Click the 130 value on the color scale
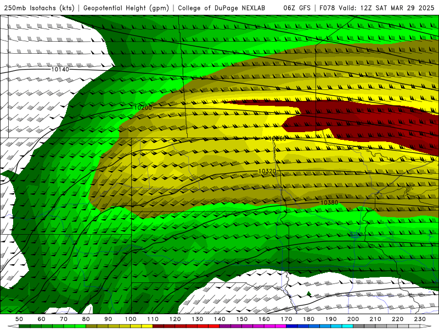Viewport: 439px width, 329px height. pyautogui.click(x=198, y=319)
